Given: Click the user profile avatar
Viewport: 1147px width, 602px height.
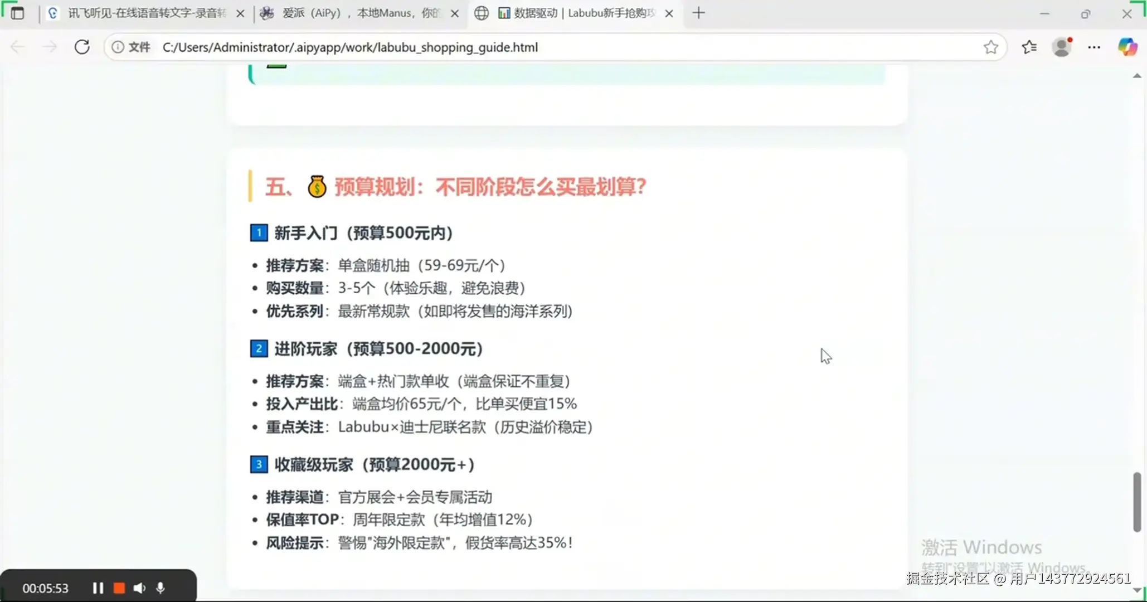Looking at the screenshot, I should [1062, 47].
